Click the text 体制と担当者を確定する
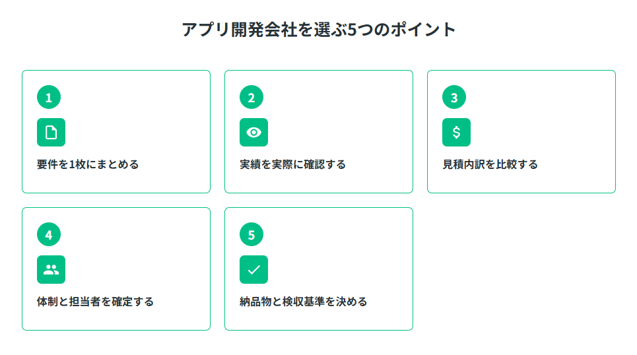The width and height of the screenshot is (637, 355). pos(95,302)
